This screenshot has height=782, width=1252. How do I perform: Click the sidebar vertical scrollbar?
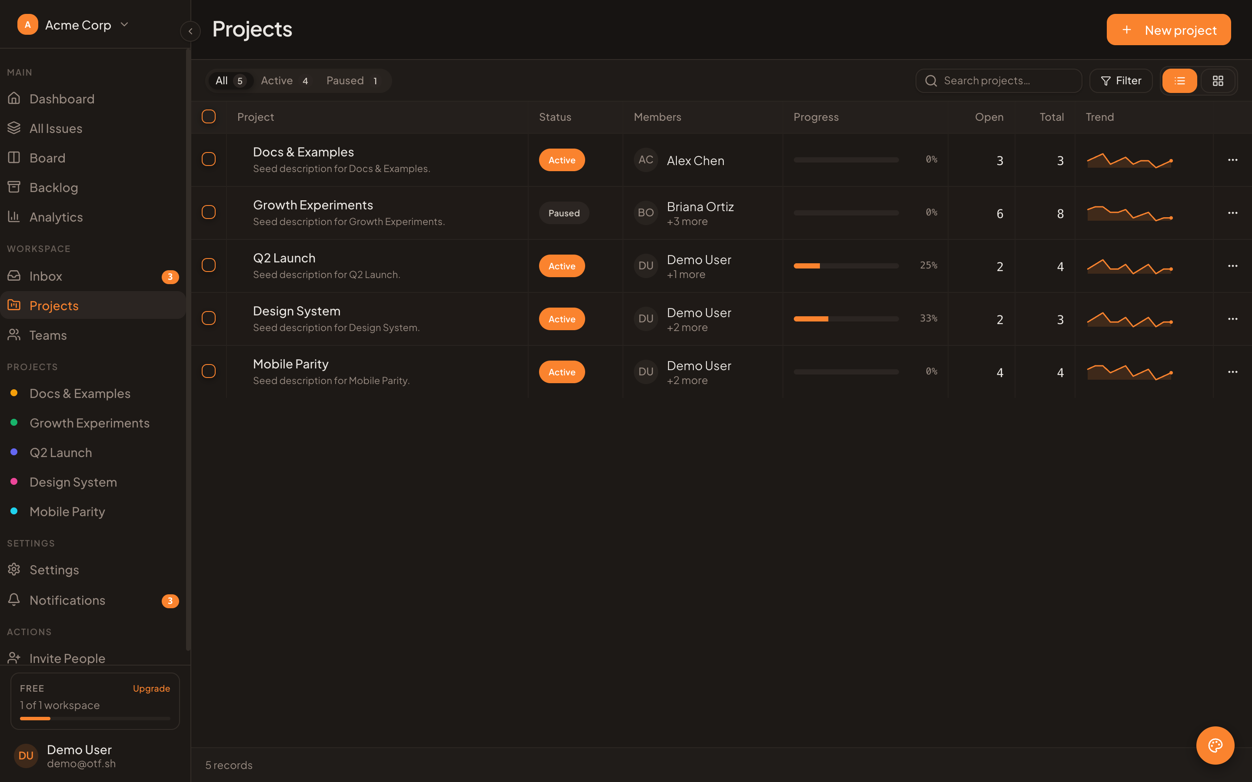(x=188, y=349)
